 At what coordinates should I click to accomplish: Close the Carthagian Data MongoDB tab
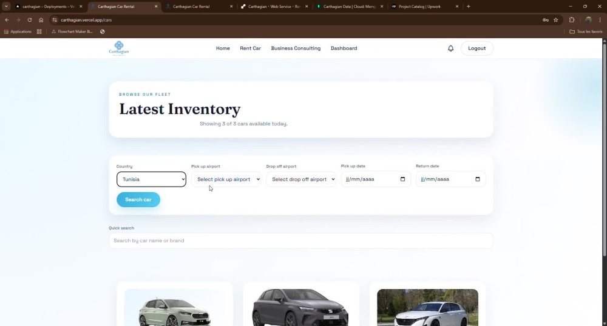pos(382,7)
